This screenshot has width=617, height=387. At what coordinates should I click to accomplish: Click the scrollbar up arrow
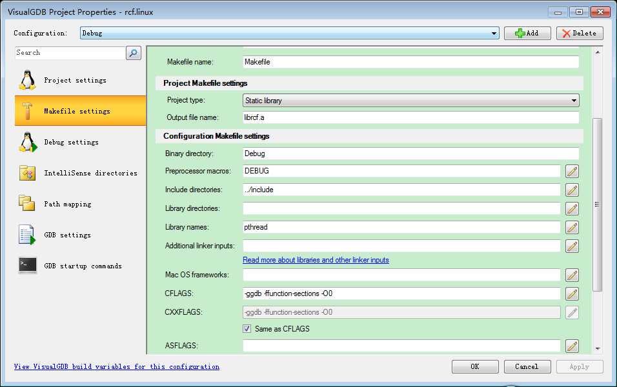pyautogui.click(x=598, y=52)
